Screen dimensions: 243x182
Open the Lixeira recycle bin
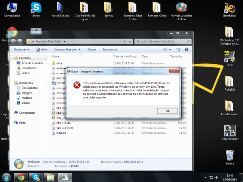pyautogui.click(x=230, y=157)
